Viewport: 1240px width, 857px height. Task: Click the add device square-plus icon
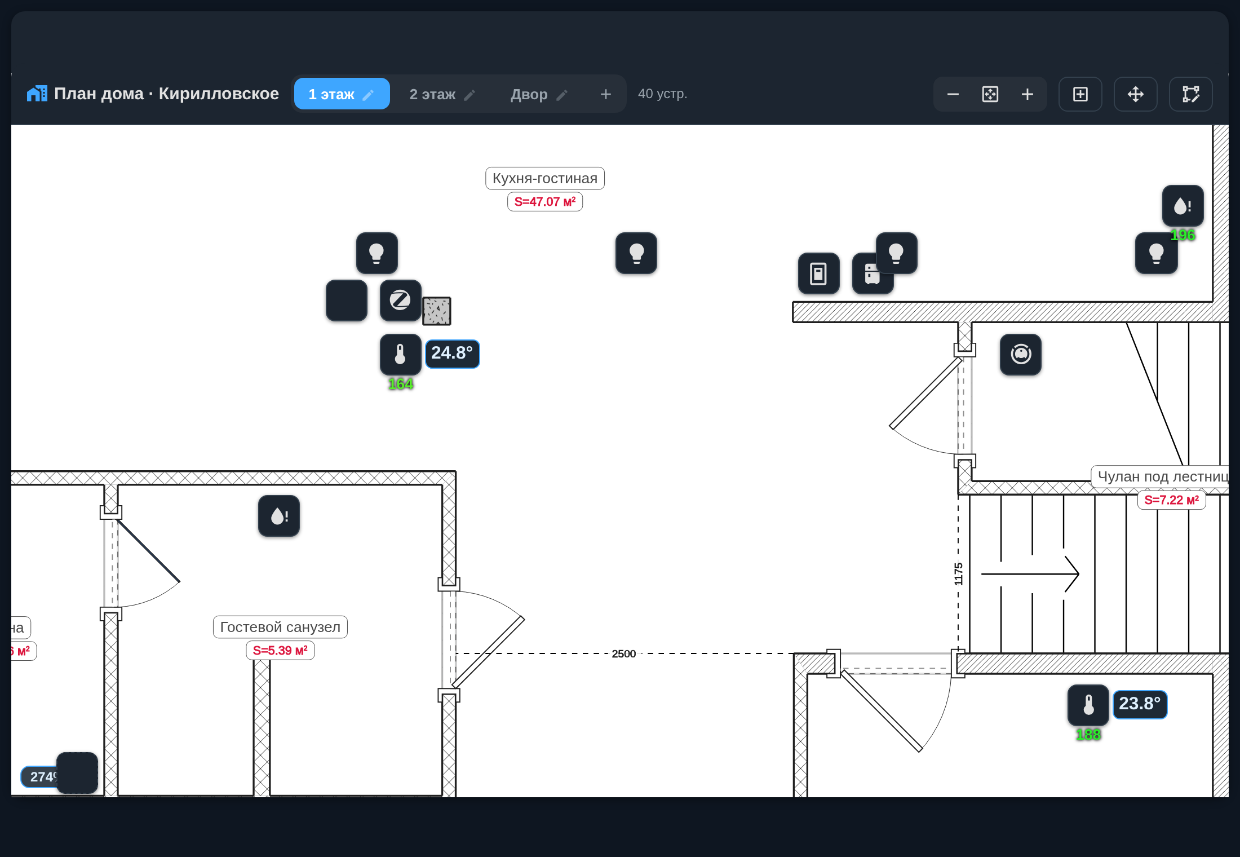(1080, 94)
